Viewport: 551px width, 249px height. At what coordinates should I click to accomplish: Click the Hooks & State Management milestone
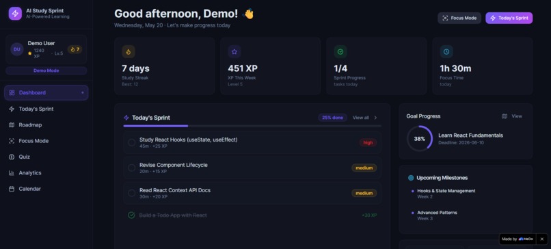click(x=446, y=191)
